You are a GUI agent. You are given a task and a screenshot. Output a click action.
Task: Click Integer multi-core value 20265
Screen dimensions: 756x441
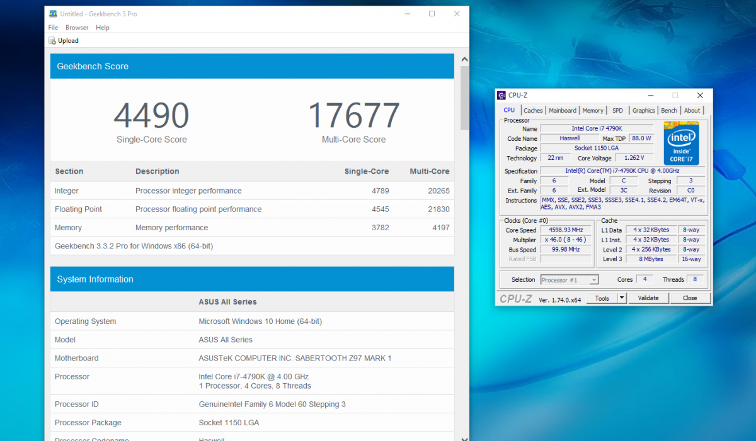click(437, 191)
